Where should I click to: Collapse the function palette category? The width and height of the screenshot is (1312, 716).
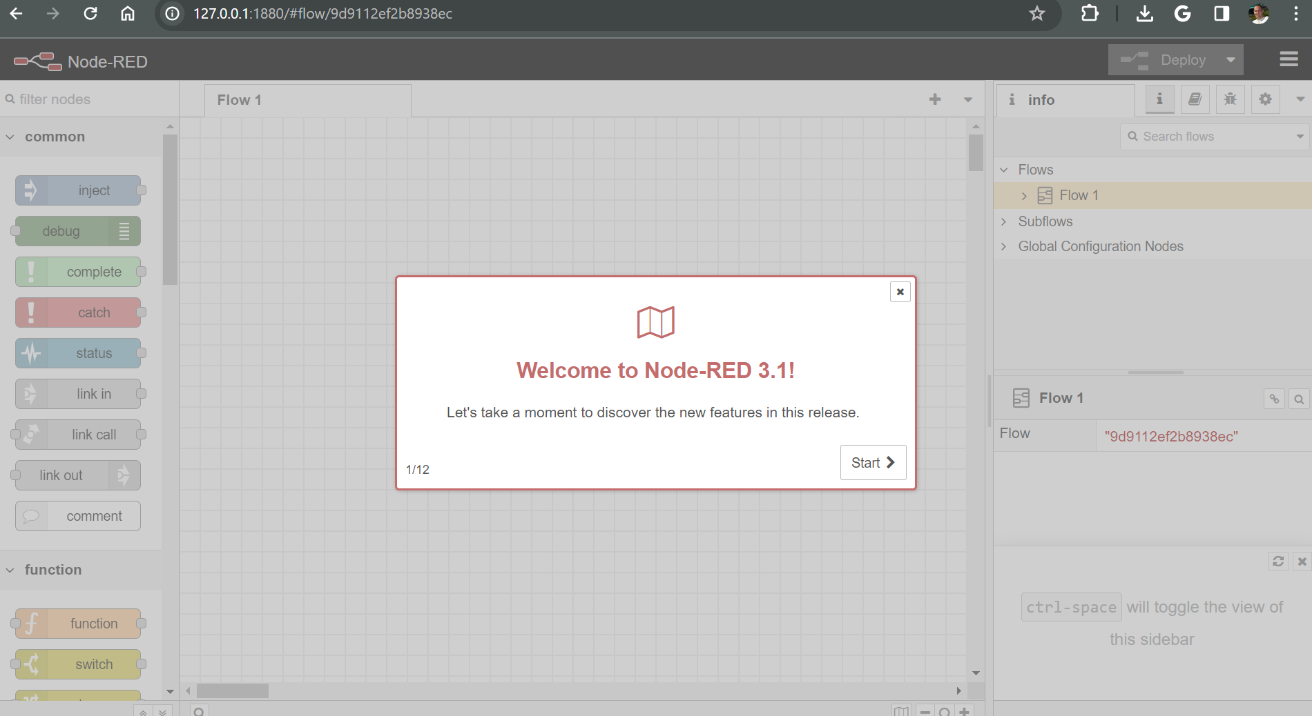click(81, 570)
